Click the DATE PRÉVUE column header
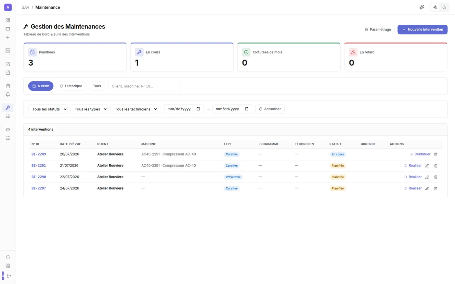Image resolution: width=455 pixels, height=284 pixels. click(70, 144)
